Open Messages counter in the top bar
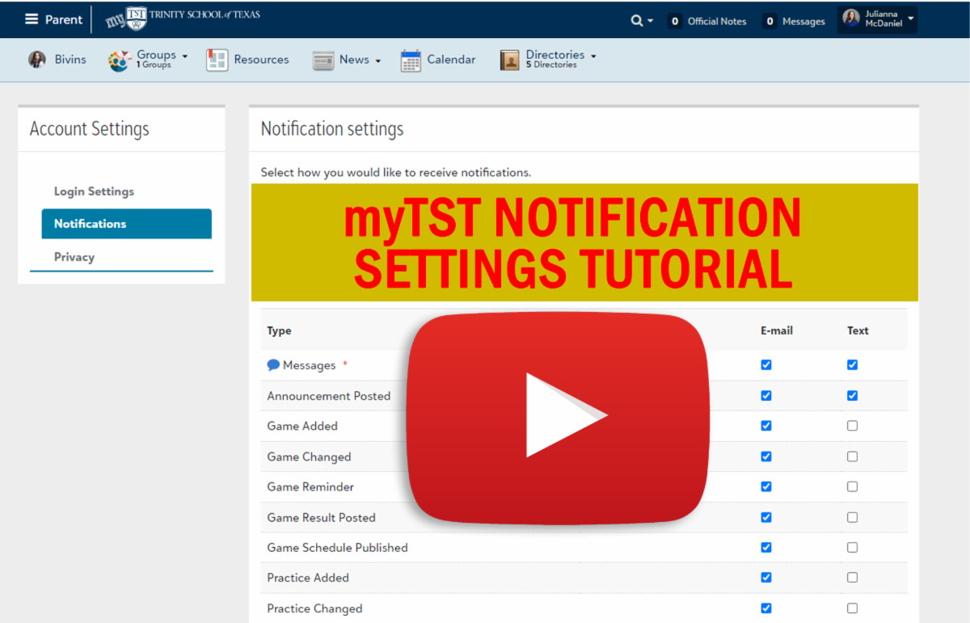Image resolution: width=970 pixels, height=623 pixels. tap(794, 22)
